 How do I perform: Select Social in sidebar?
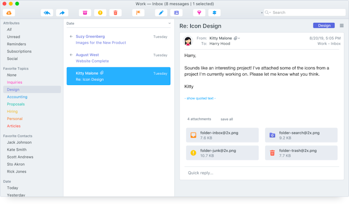pyautogui.click(x=12, y=59)
